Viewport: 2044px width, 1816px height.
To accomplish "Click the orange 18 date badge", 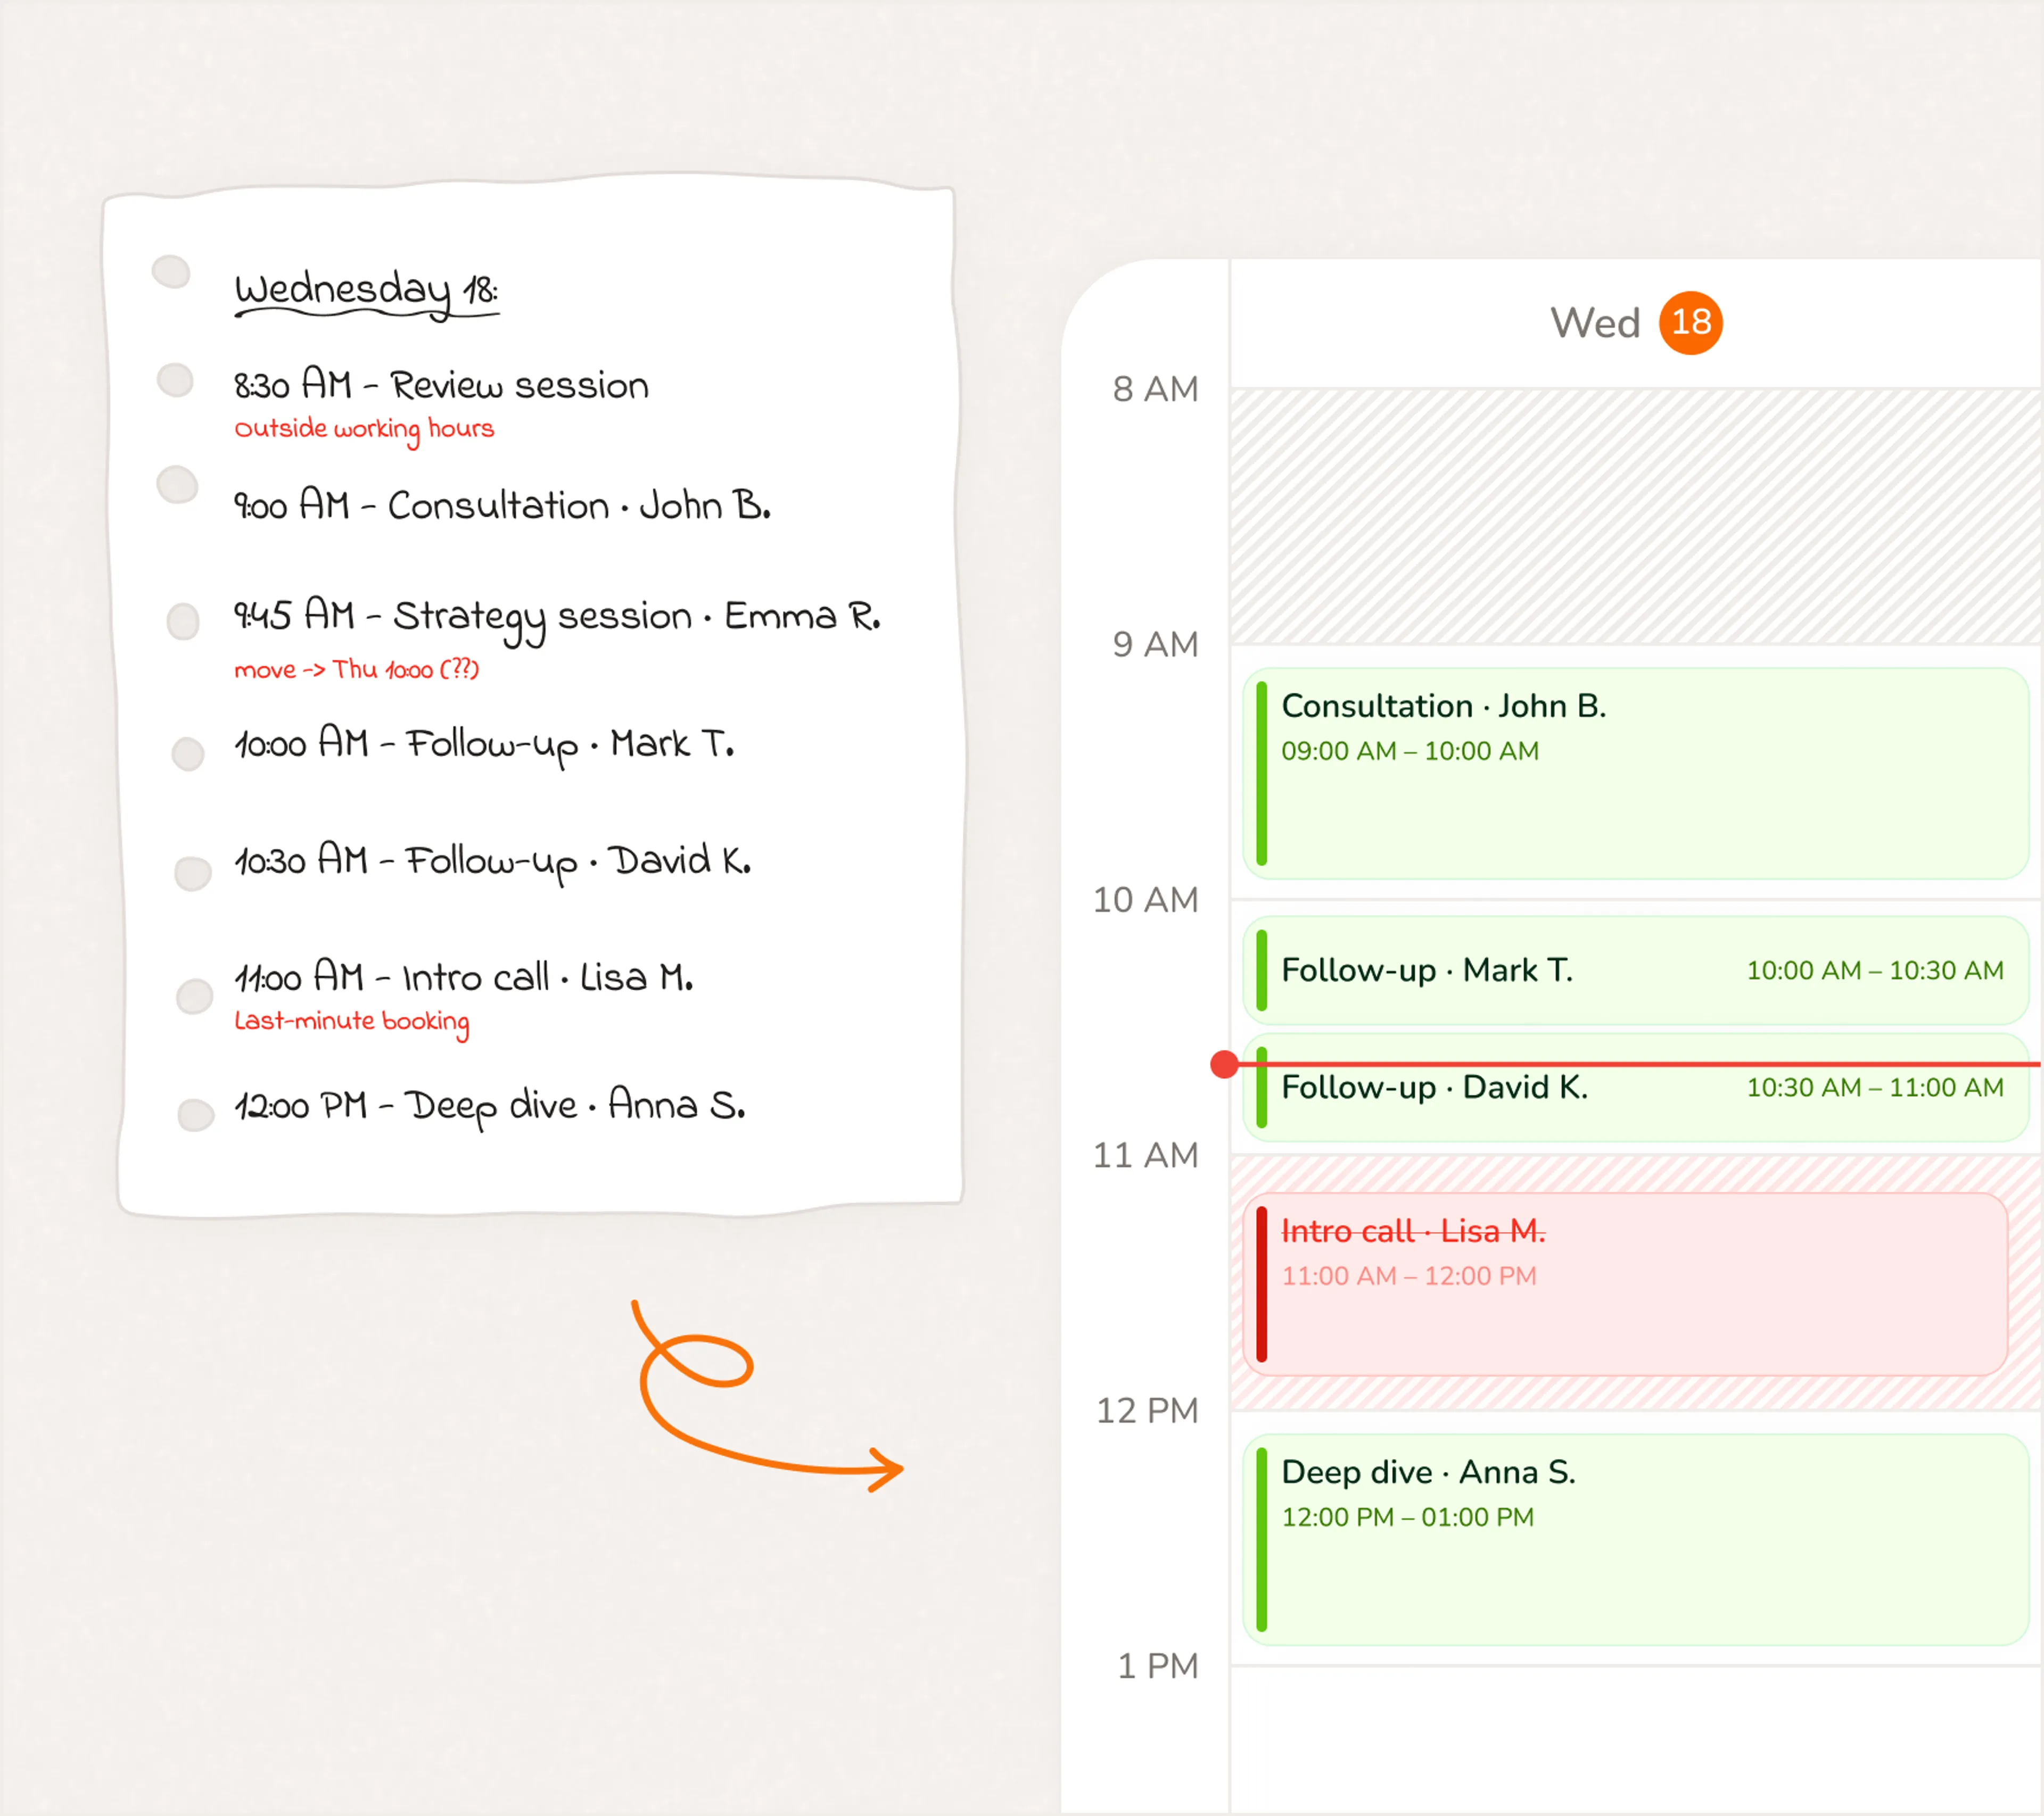I will [x=1690, y=323].
